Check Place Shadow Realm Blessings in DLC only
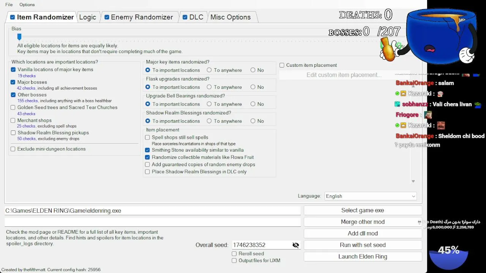Screen dimensions: 486x273 pos(147,172)
